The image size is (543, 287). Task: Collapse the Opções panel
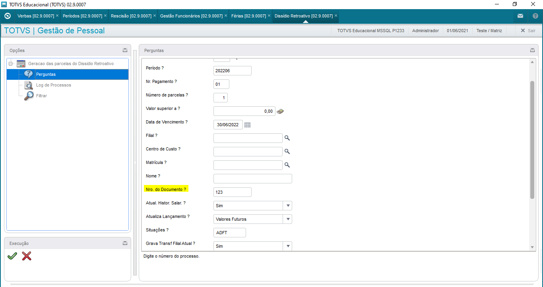[x=125, y=50]
